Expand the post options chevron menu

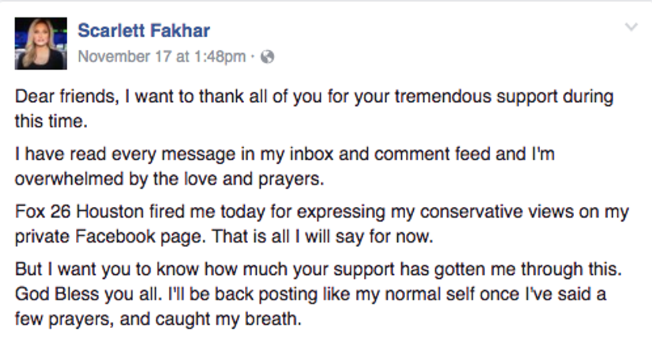[x=631, y=27]
